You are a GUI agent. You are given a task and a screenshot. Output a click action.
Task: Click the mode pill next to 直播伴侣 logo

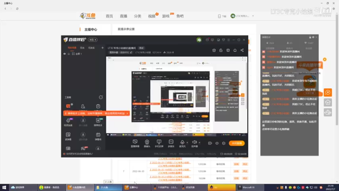(x=93, y=39)
